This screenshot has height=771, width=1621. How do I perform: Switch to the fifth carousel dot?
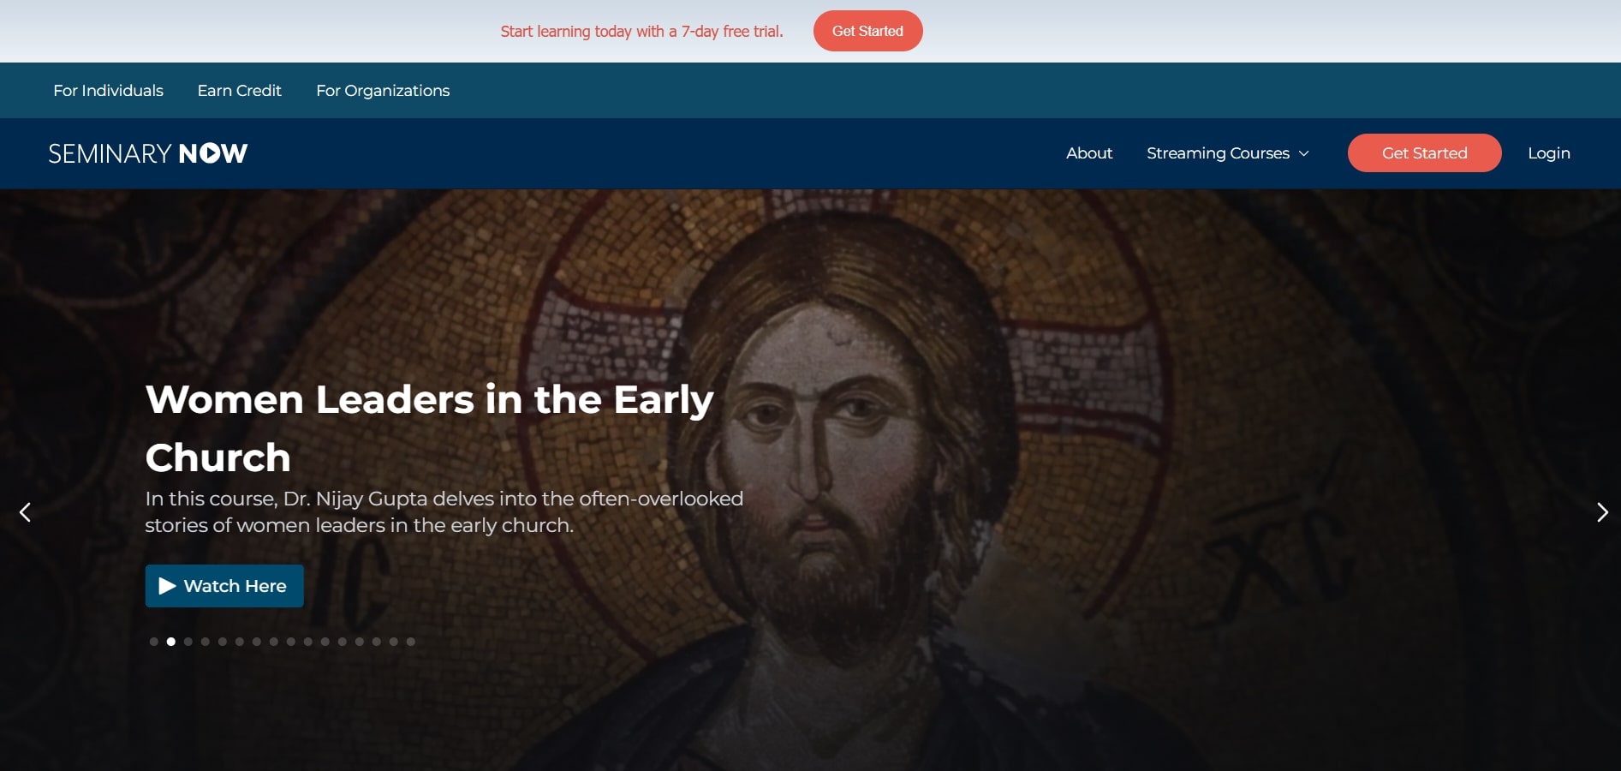[x=223, y=642]
